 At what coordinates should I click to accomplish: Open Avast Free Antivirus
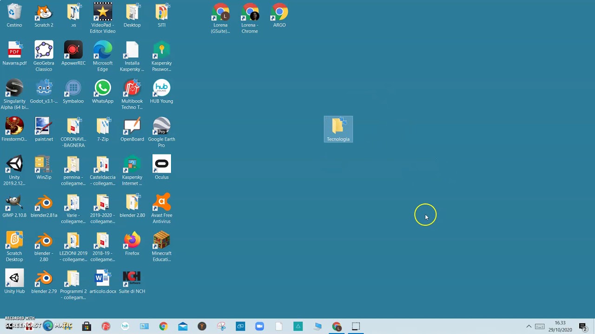pyautogui.click(x=161, y=209)
